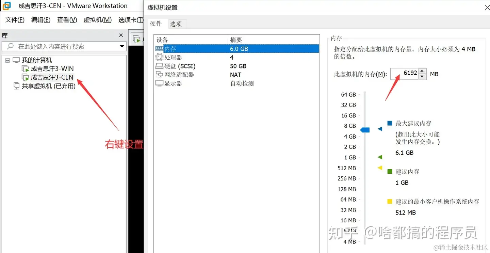Click the NAT summary value
The image size is (490, 253).
(235, 75)
